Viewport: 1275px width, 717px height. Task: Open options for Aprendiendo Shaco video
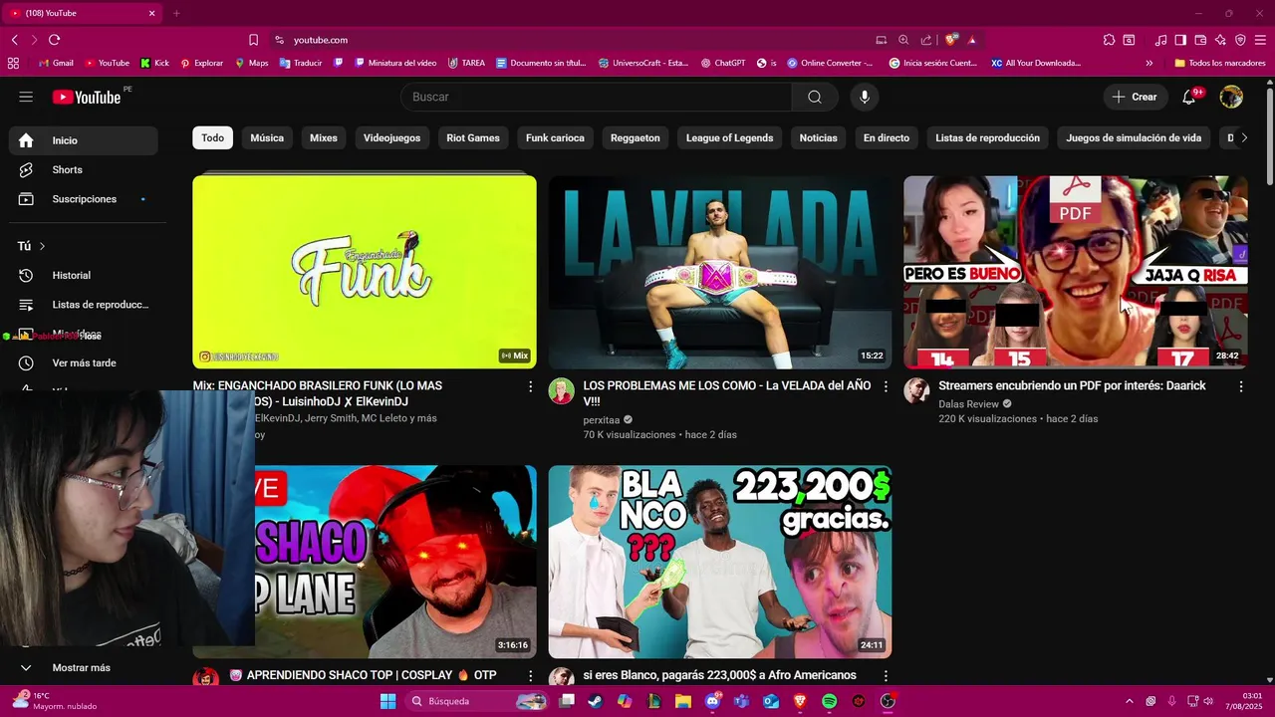[x=530, y=676]
